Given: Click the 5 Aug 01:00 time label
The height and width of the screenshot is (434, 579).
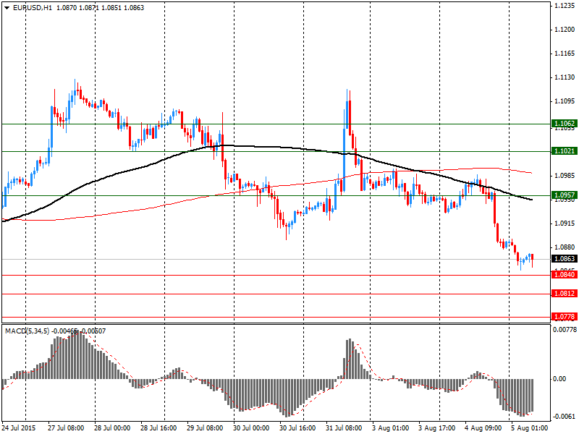Looking at the screenshot, I should [530, 428].
